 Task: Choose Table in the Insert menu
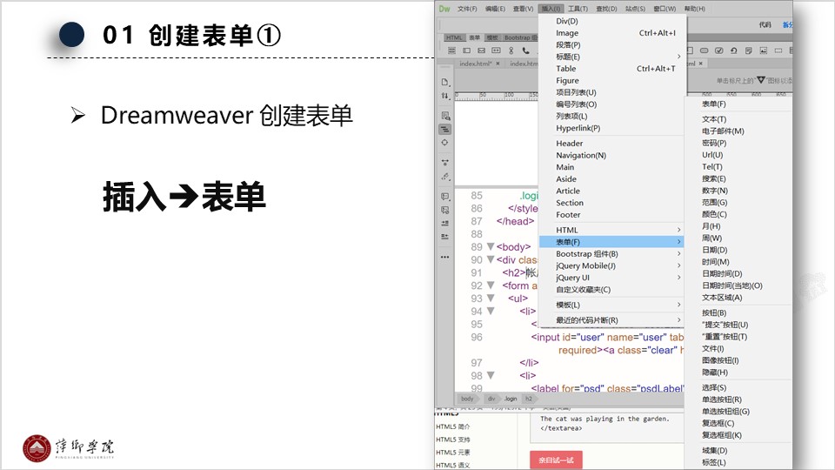611,68
